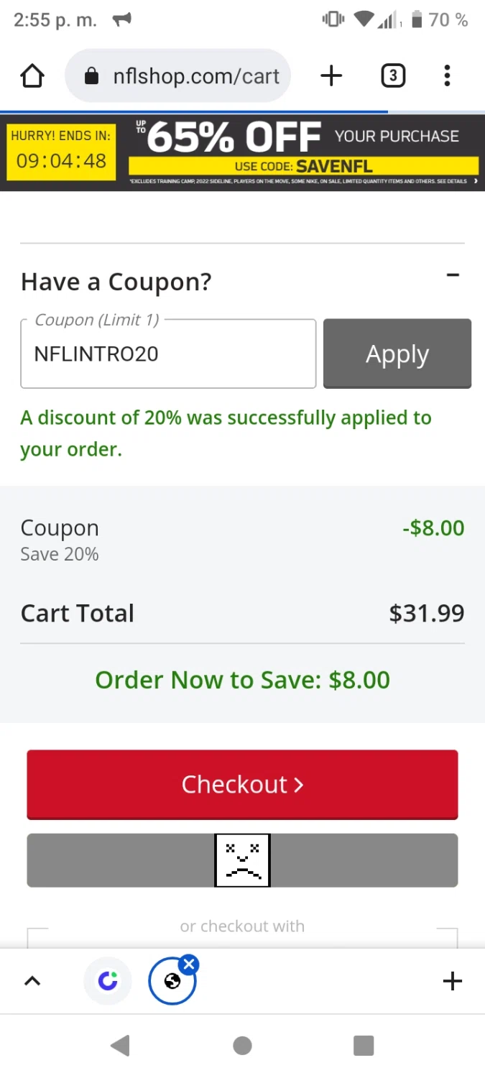Expand bottom bar with up chevron
The width and height of the screenshot is (485, 1078).
point(32,981)
